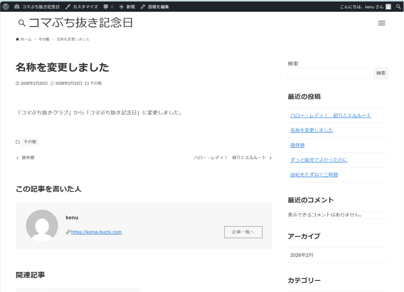Select 投稿を編集 in admin bar
The height and width of the screenshot is (292, 404).
point(155,7)
